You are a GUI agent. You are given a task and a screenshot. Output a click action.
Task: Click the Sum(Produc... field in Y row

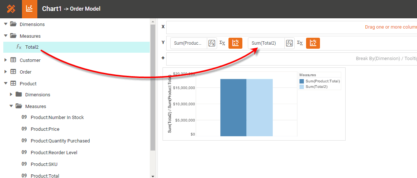pos(188,43)
